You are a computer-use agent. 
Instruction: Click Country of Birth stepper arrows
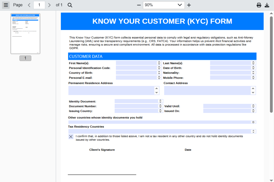[159, 73]
